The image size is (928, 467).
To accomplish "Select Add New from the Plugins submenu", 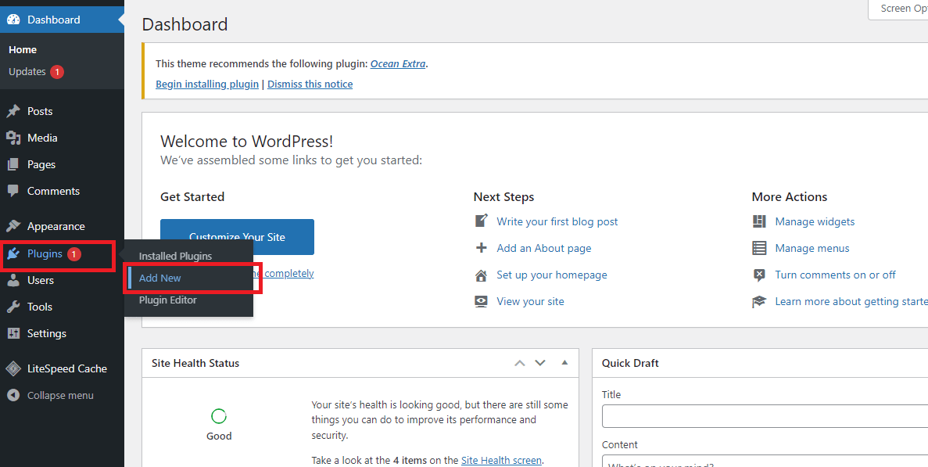I will [159, 277].
